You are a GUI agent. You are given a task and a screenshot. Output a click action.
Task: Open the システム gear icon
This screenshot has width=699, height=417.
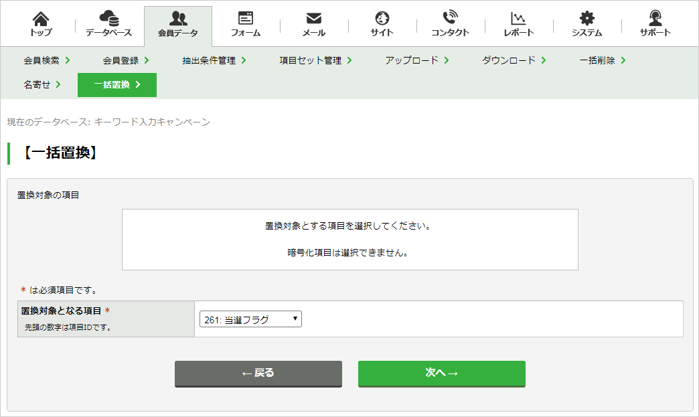587,18
